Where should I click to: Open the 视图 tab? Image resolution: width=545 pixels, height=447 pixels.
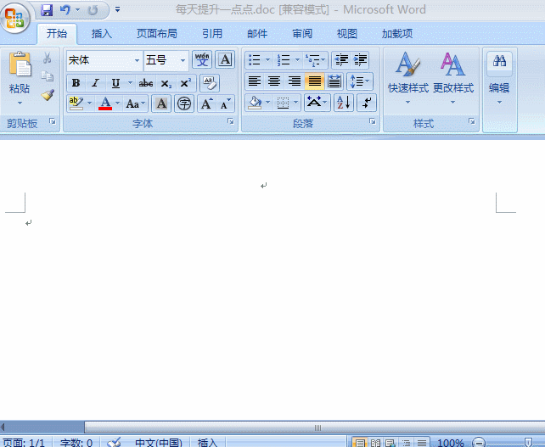click(347, 33)
